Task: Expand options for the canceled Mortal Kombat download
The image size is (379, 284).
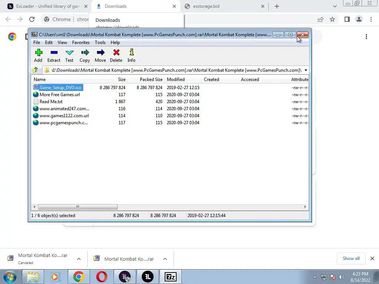Action: (79, 259)
